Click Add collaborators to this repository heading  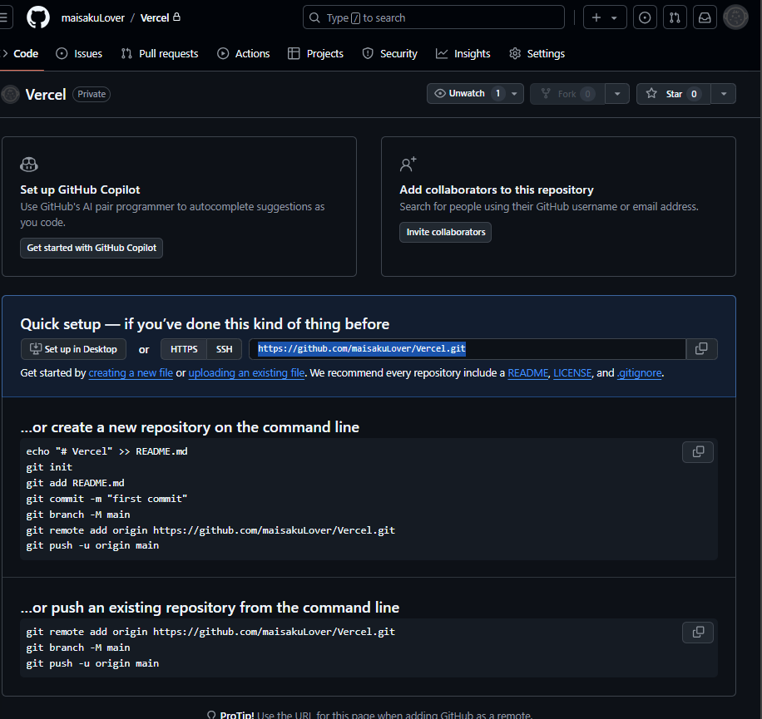tap(497, 190)
